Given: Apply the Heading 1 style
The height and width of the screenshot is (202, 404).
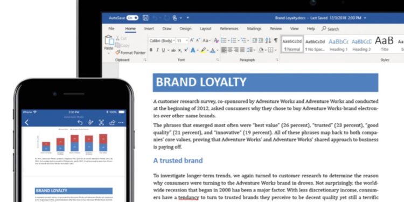Looking at the screenshot, I should pyautogui.click(x=338, y=45).
